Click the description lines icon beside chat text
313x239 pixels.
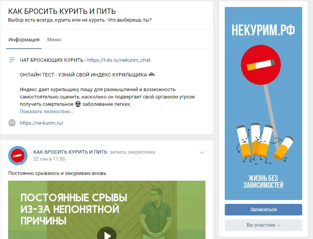point(12,60)
